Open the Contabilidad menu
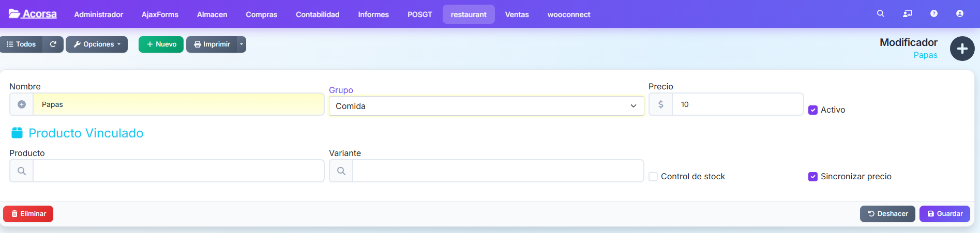The image size is (980, 233). click(x=318, y=14)
